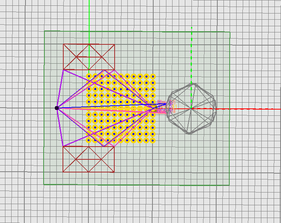The width and height of the screenshot is (281, 223).
Task: Select the gray wireframe polyhedron
Action: [191, 109]
